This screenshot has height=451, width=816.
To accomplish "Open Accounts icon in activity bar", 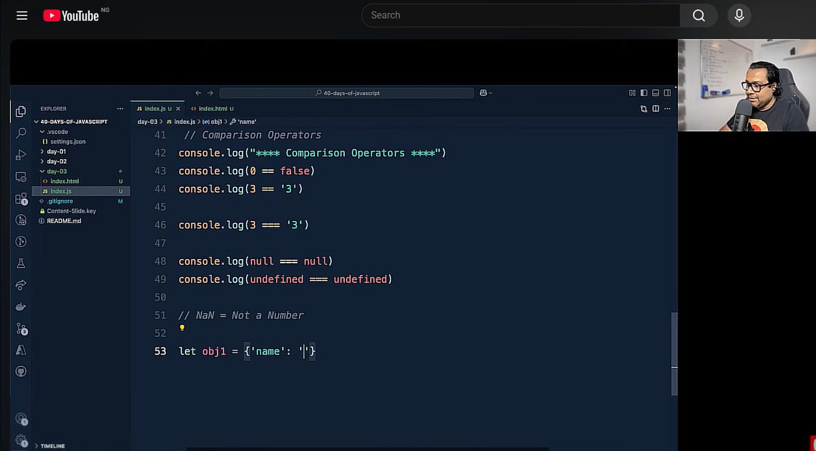I will click(21, 419).
